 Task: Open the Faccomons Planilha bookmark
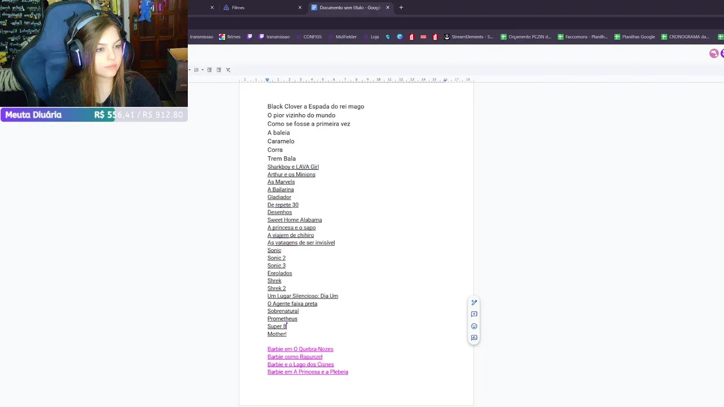582,37
